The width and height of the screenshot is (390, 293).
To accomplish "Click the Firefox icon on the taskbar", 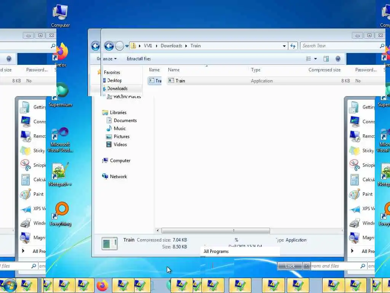I will (x=102, y=285).
